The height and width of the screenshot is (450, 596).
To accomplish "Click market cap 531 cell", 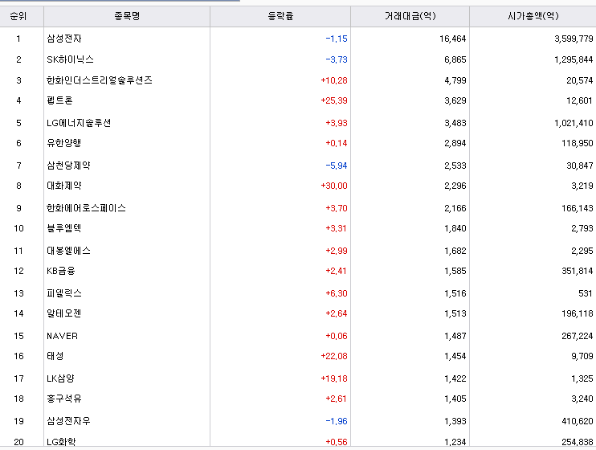I will click(586, 293).
